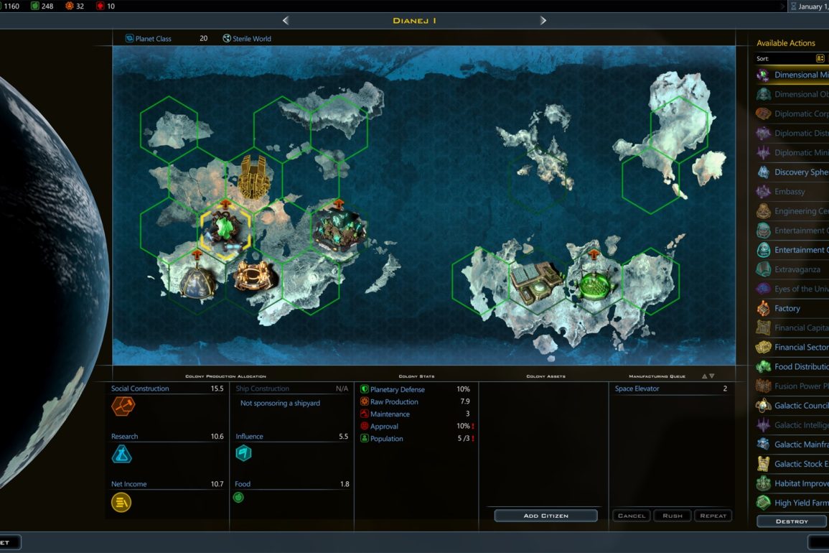Click the Social Construction hammer icon
The width and height of the screenshot is (829, 553).
point(123,406)
